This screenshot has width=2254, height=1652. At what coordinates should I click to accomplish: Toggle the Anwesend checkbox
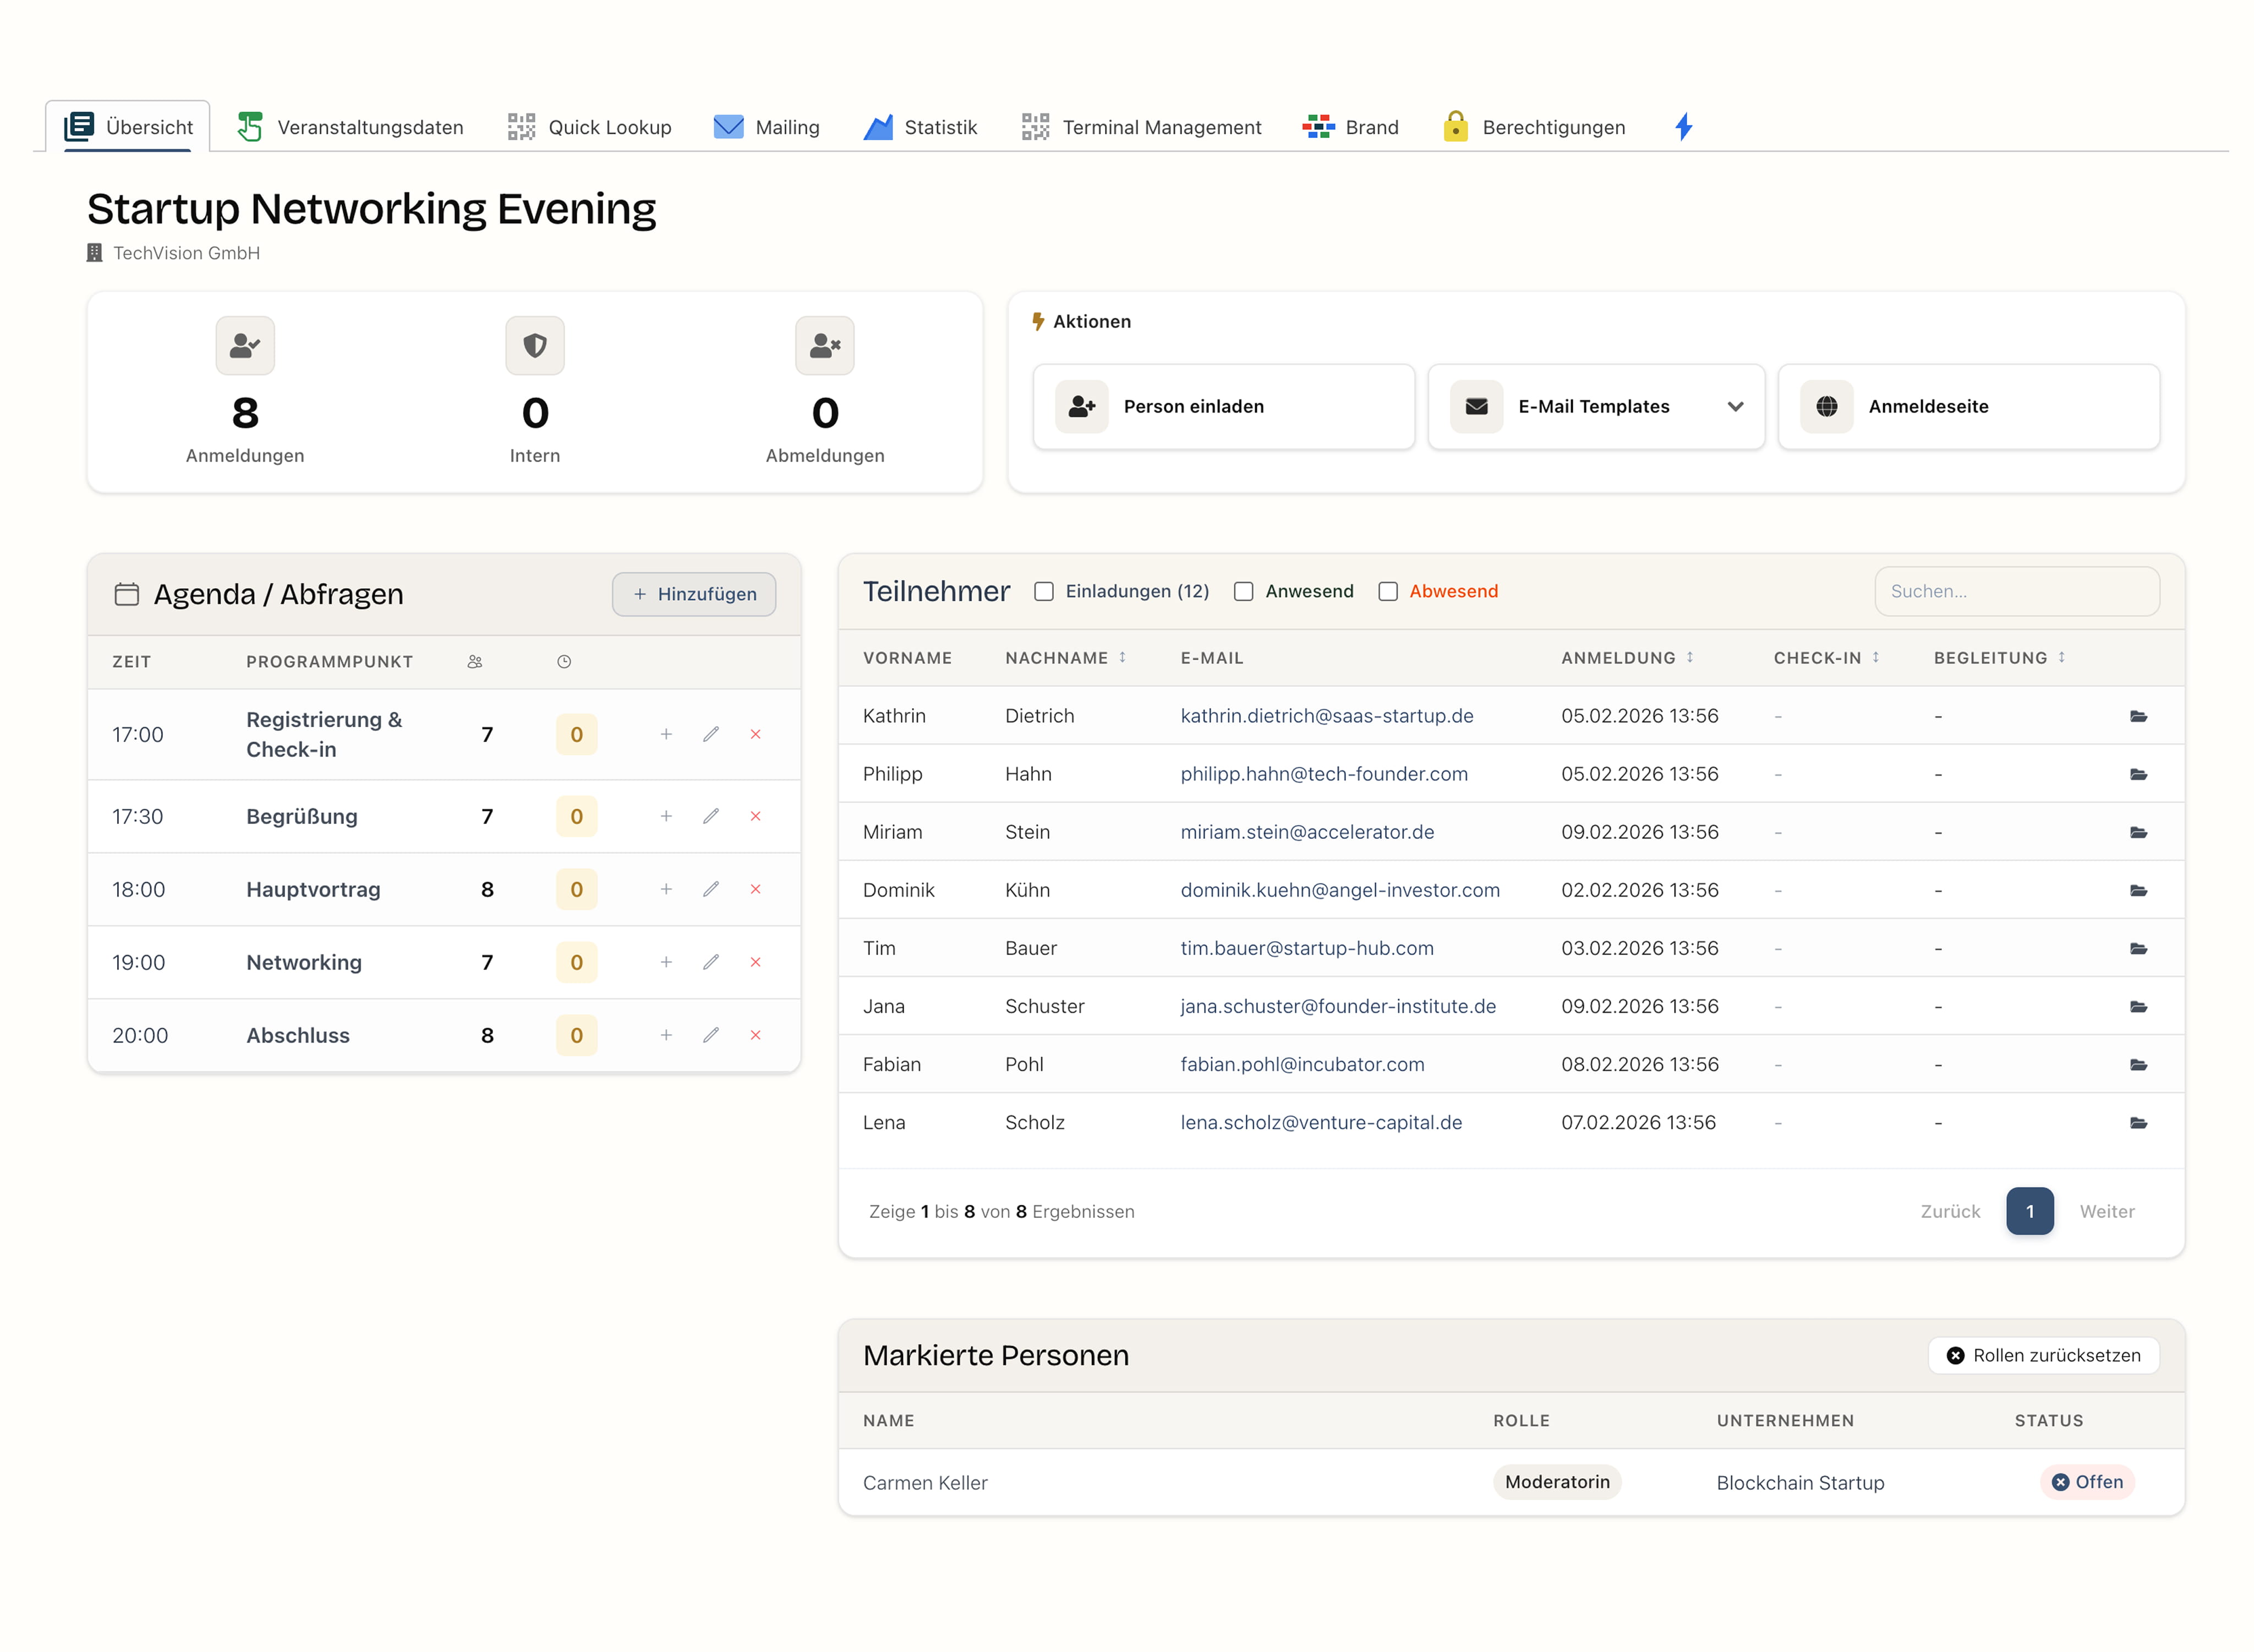coord(1243,591)
